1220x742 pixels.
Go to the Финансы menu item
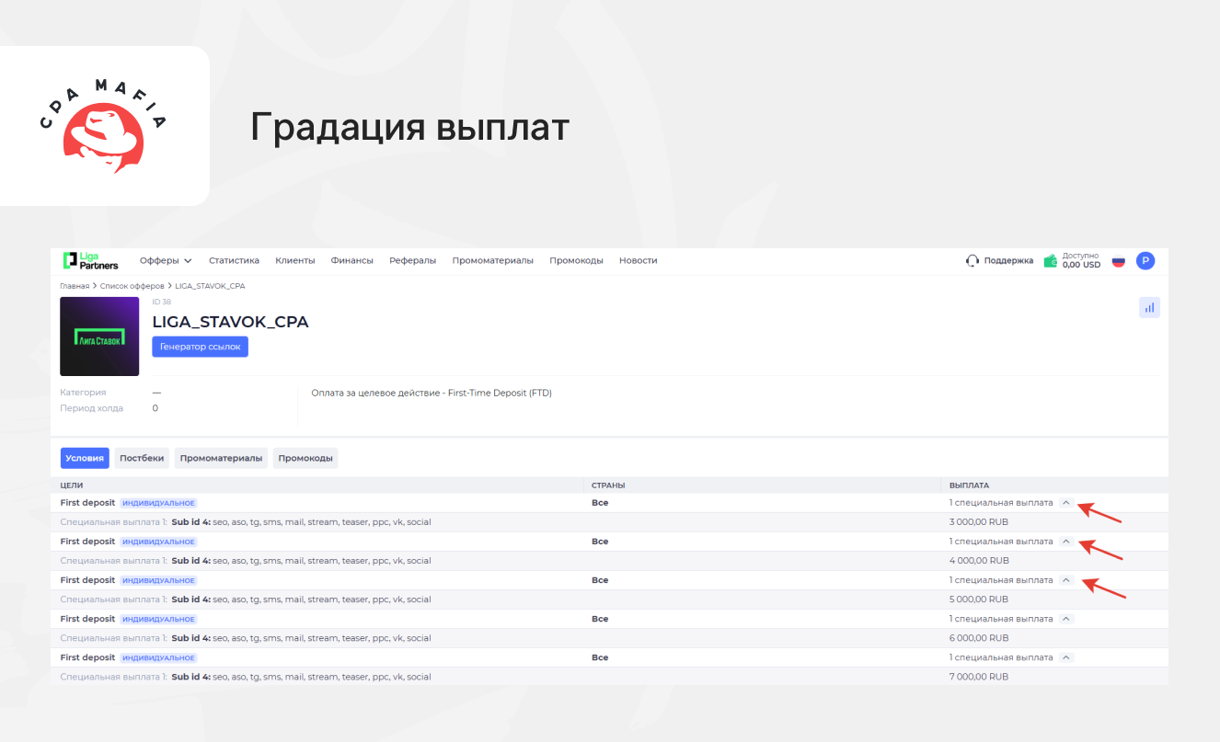(x=351, y=260)
